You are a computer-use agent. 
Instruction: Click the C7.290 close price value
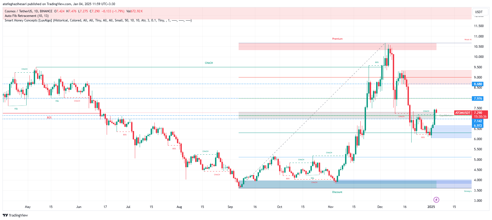click(95, 11)
